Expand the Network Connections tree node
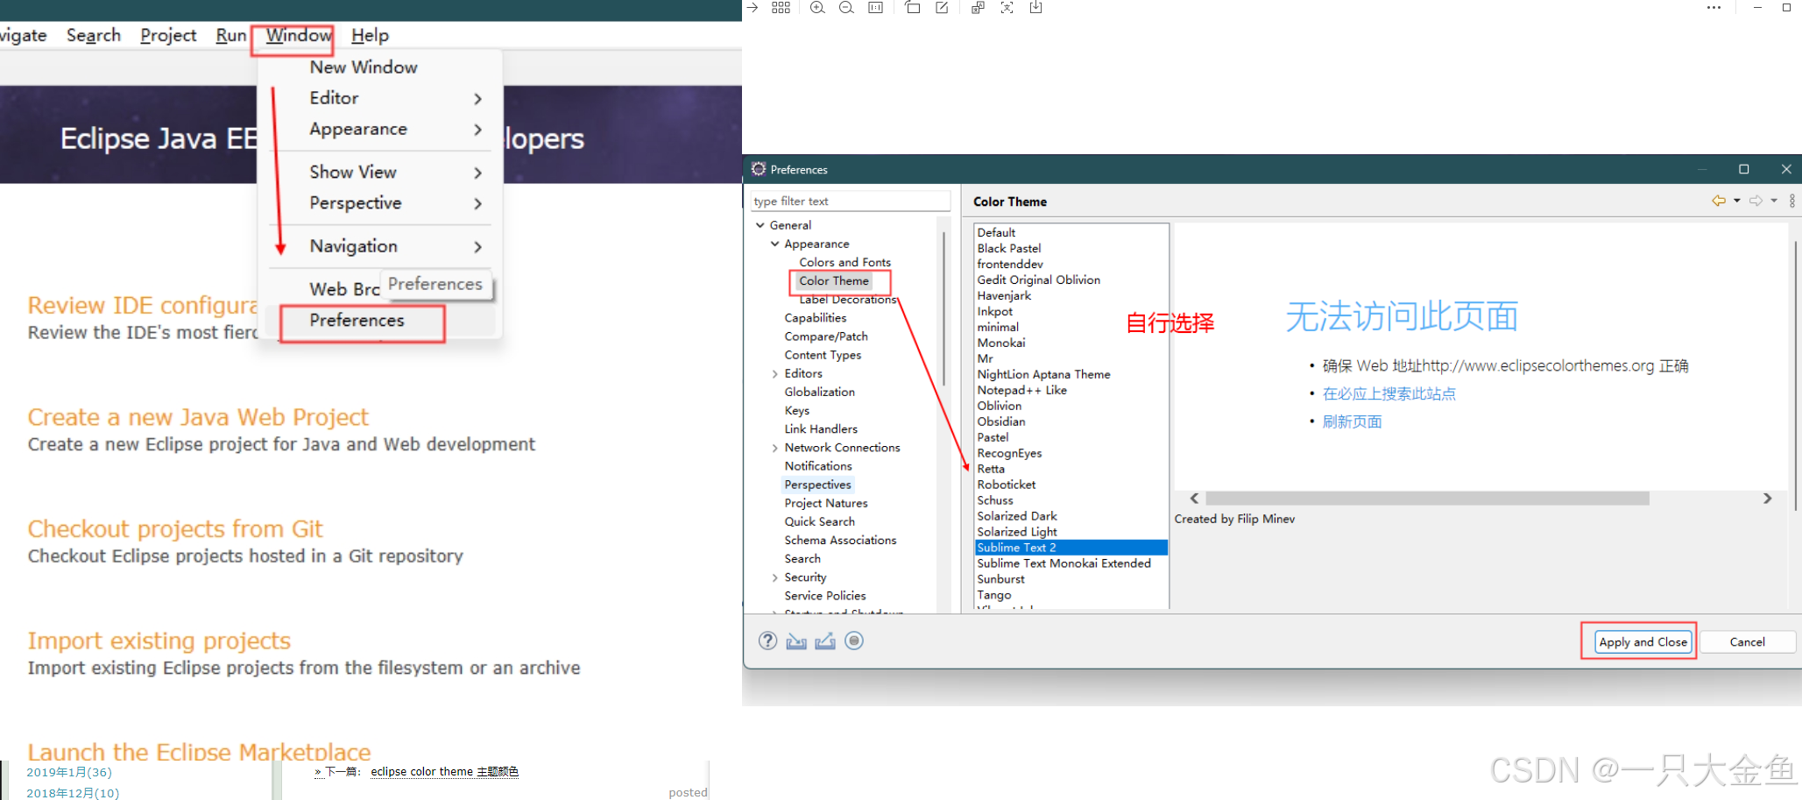The height and width of the screenshot is (800, 1802). click(x=774, y=448)
